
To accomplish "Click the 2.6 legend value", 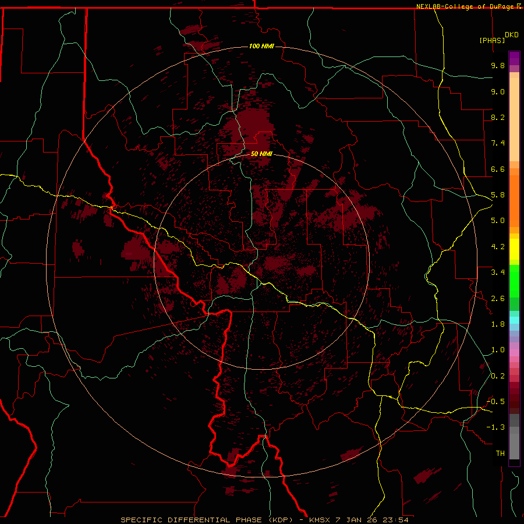I will (x=498, y=299).
